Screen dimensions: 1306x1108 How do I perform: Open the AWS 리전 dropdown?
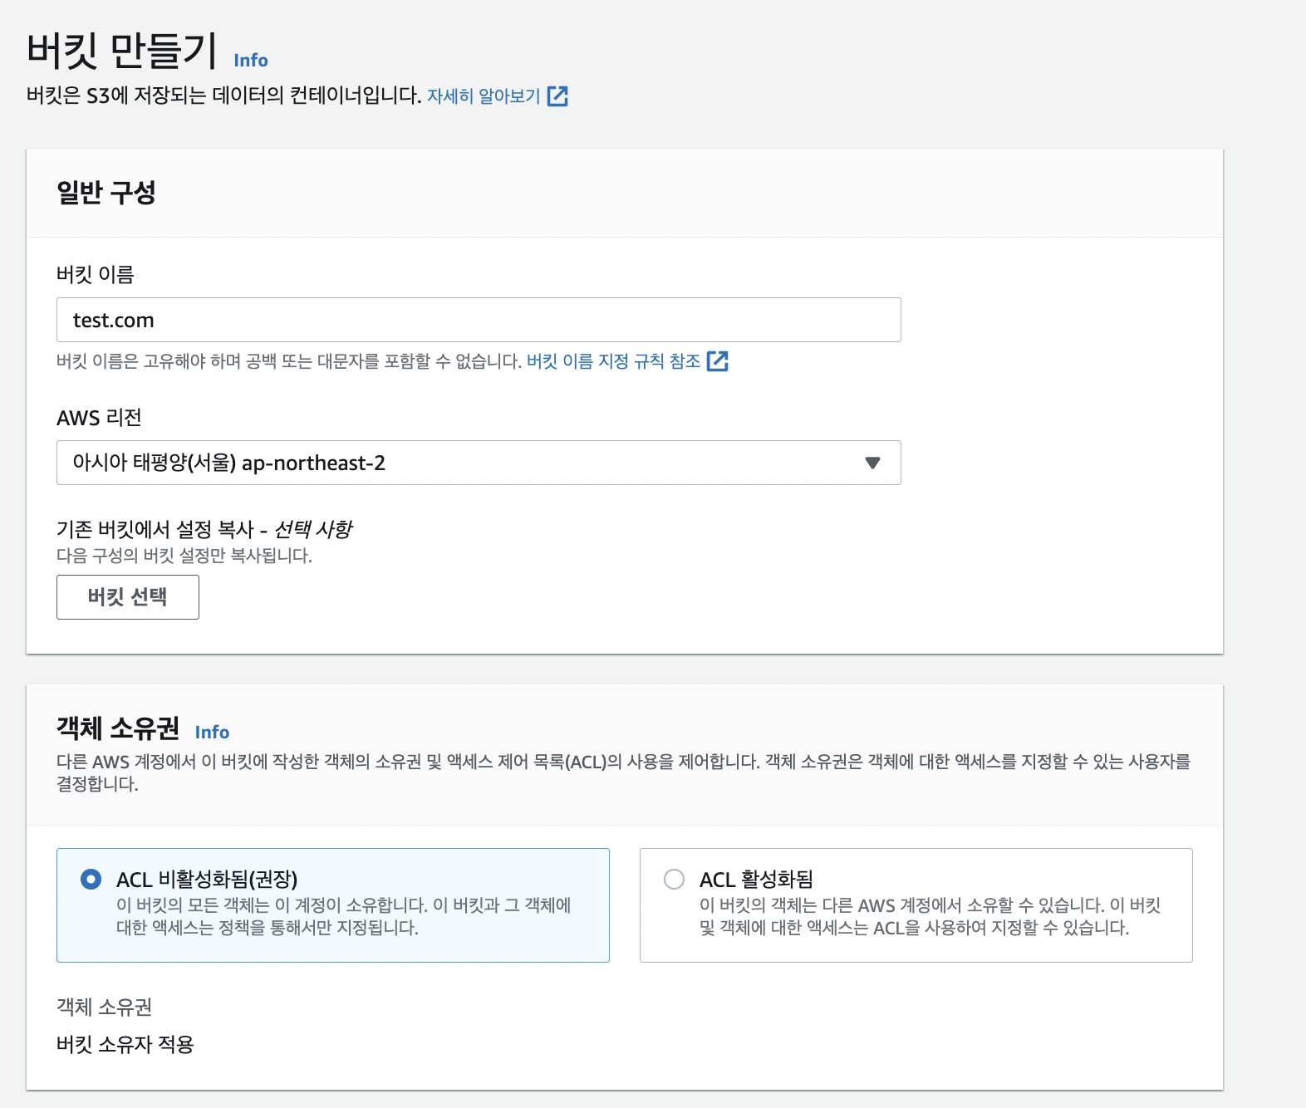(479, 463)
